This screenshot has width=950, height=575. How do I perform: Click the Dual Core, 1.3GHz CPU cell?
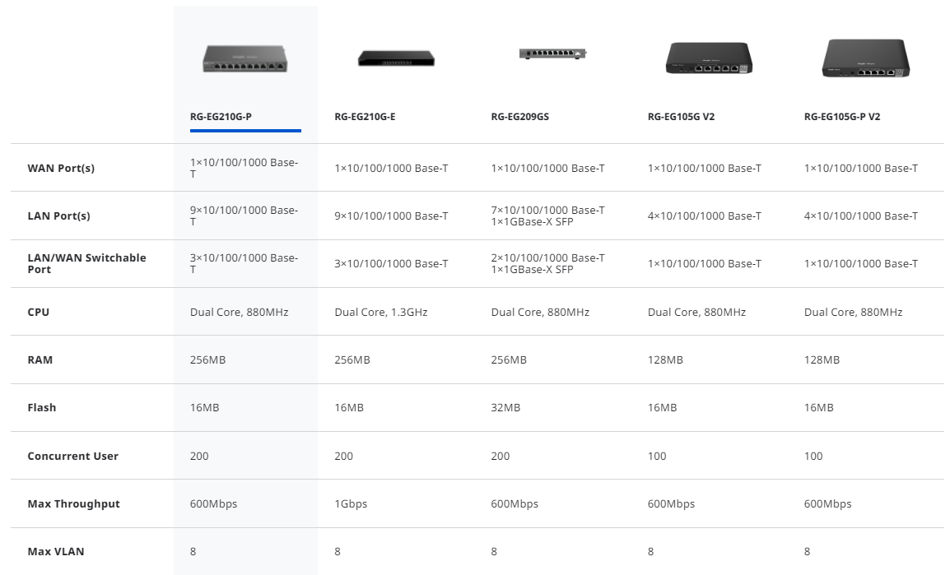[380, 313]
